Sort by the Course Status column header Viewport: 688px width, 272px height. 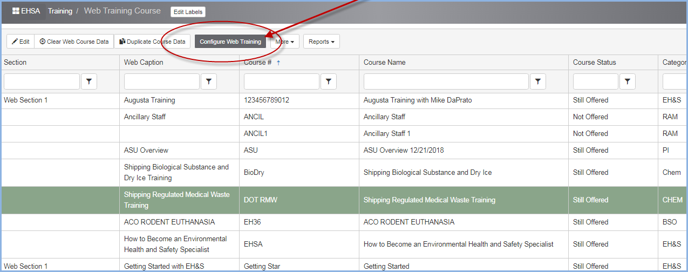(x=595, y=63)
